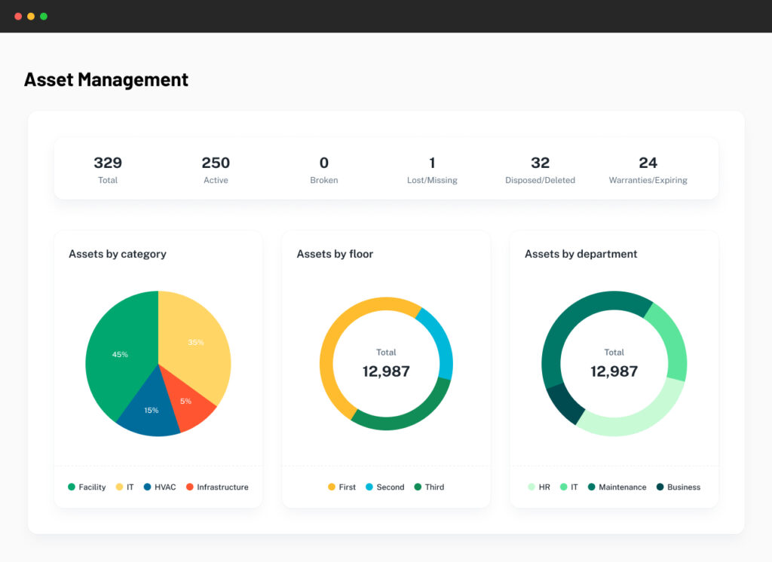Toggle the Facility legend item
The image size is (772, 562).
point(87,487)
